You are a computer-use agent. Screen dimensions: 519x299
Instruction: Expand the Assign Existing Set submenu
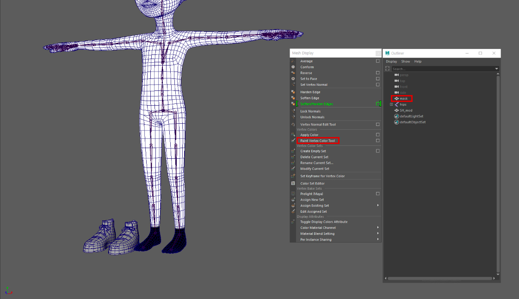point(377,205)
